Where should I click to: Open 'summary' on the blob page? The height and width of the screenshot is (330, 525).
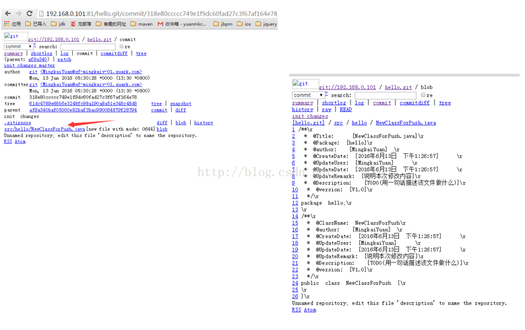[x=303, y=103]
